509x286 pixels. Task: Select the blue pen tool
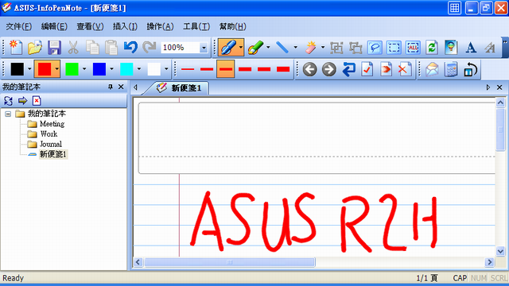[228, 48]
